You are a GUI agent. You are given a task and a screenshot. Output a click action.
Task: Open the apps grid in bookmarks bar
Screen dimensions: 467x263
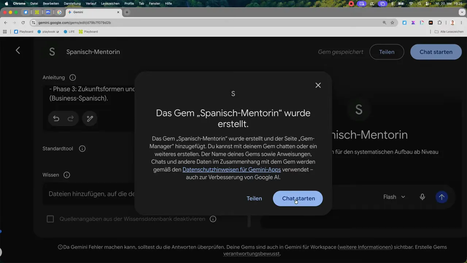tap(5, 32)
